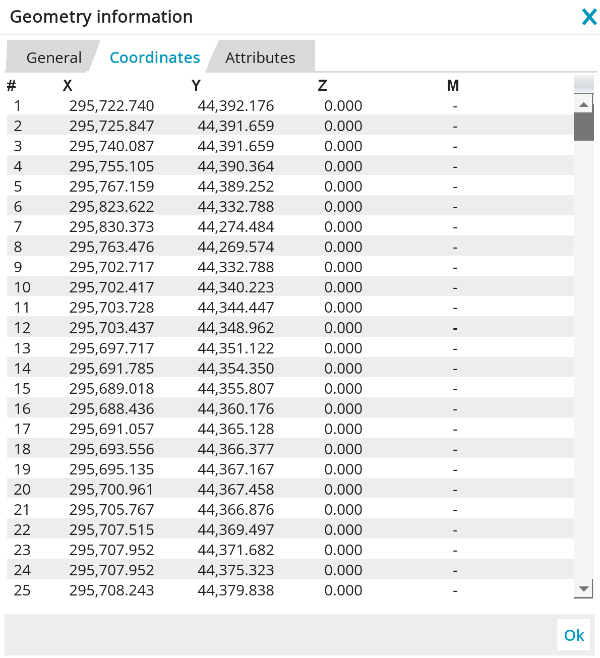Select X value 295,722.740
Viewport: 600px width, 658px height.
tap(111, 106)
